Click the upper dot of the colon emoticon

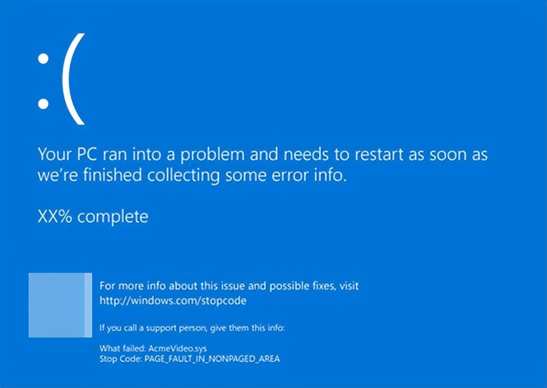tap(43, 59)
